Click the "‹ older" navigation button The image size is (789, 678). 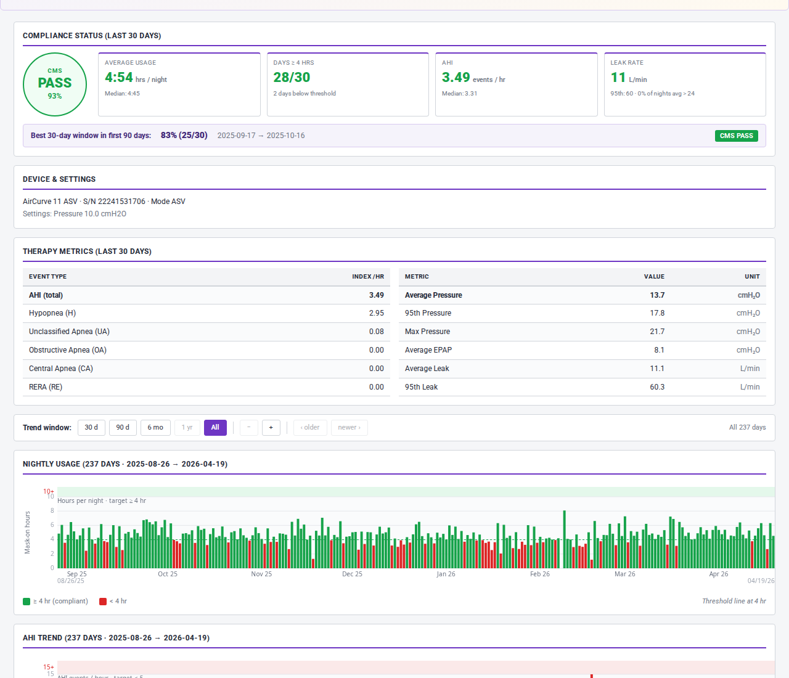(x=309, y=427)
